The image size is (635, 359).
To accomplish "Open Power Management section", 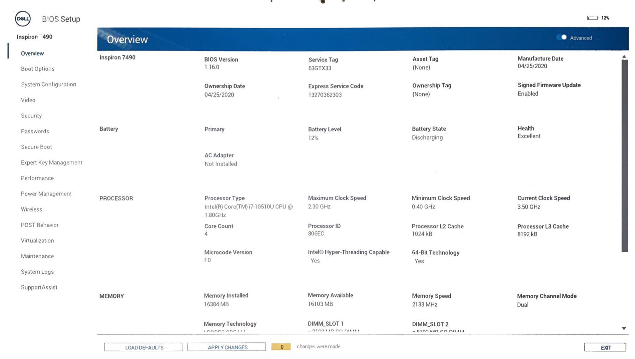I will (x=46, y=194).
